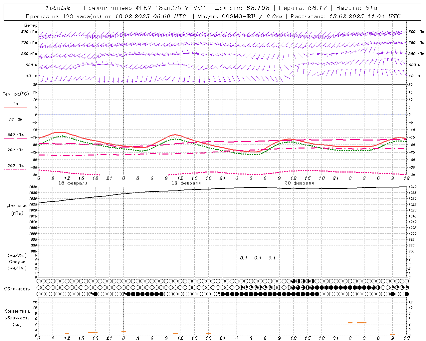Click the 19 февраля date label
The width and height of the screenshot is (426, 341).
click(x=186, y=183)
